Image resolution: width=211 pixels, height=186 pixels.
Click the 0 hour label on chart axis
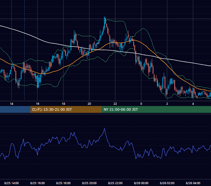141,104
